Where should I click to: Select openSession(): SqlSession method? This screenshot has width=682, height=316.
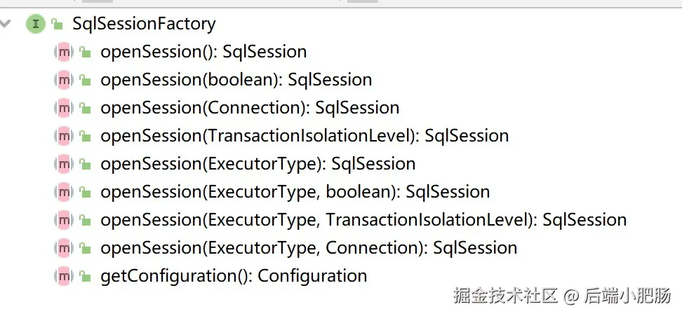[x=203, y=52]
